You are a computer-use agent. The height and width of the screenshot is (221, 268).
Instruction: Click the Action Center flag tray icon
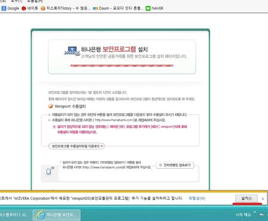[261, 215]
